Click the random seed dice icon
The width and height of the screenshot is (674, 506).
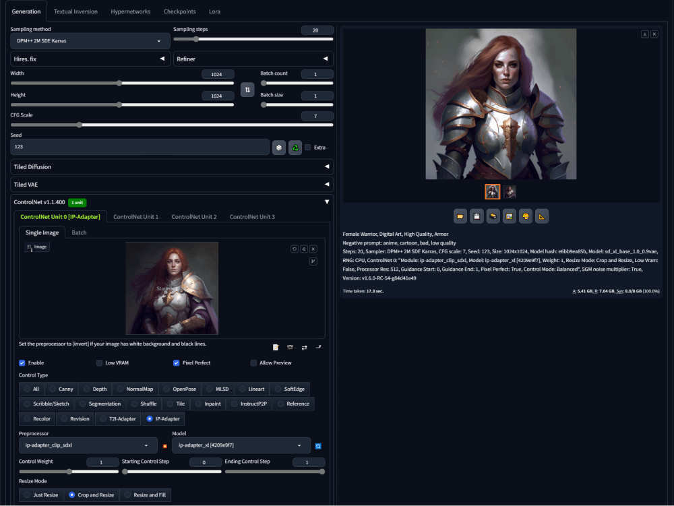point(279,147)
